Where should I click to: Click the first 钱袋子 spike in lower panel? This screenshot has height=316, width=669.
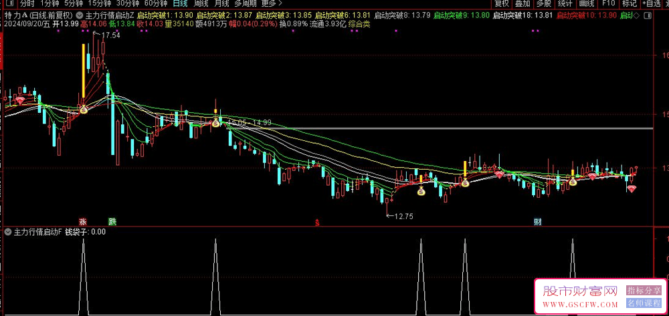pos(84,277)
